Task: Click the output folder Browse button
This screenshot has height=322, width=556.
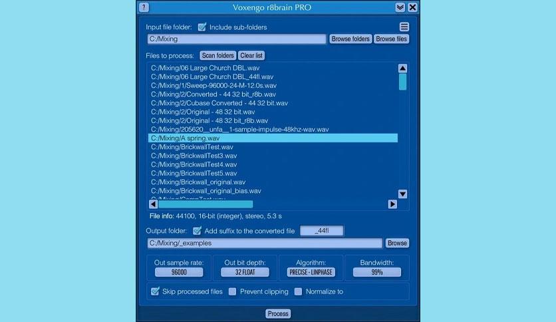Action: click(397, 243)
